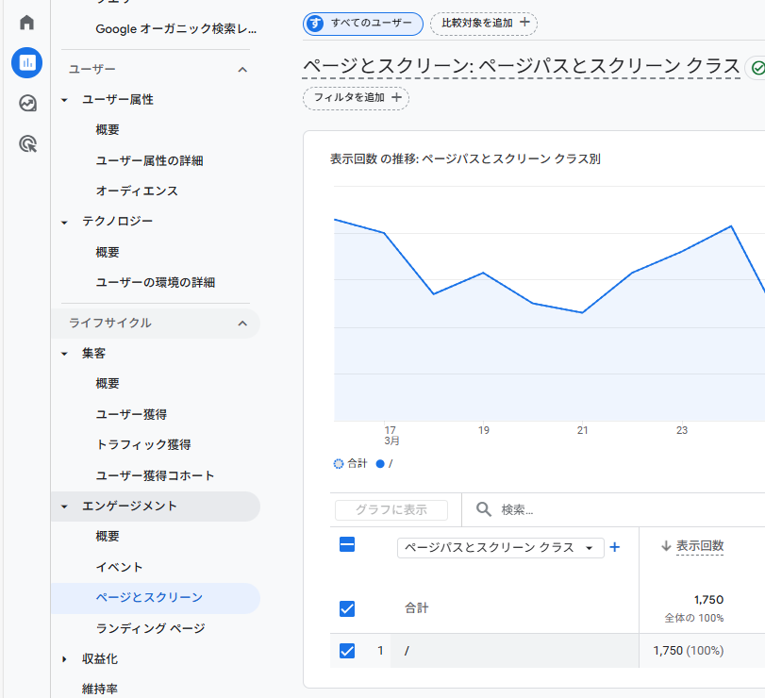The height and width of the screenshot is (698, 765).
Task: Collapse the ライフサイクル section chevron
Action: tap(242, 324)
